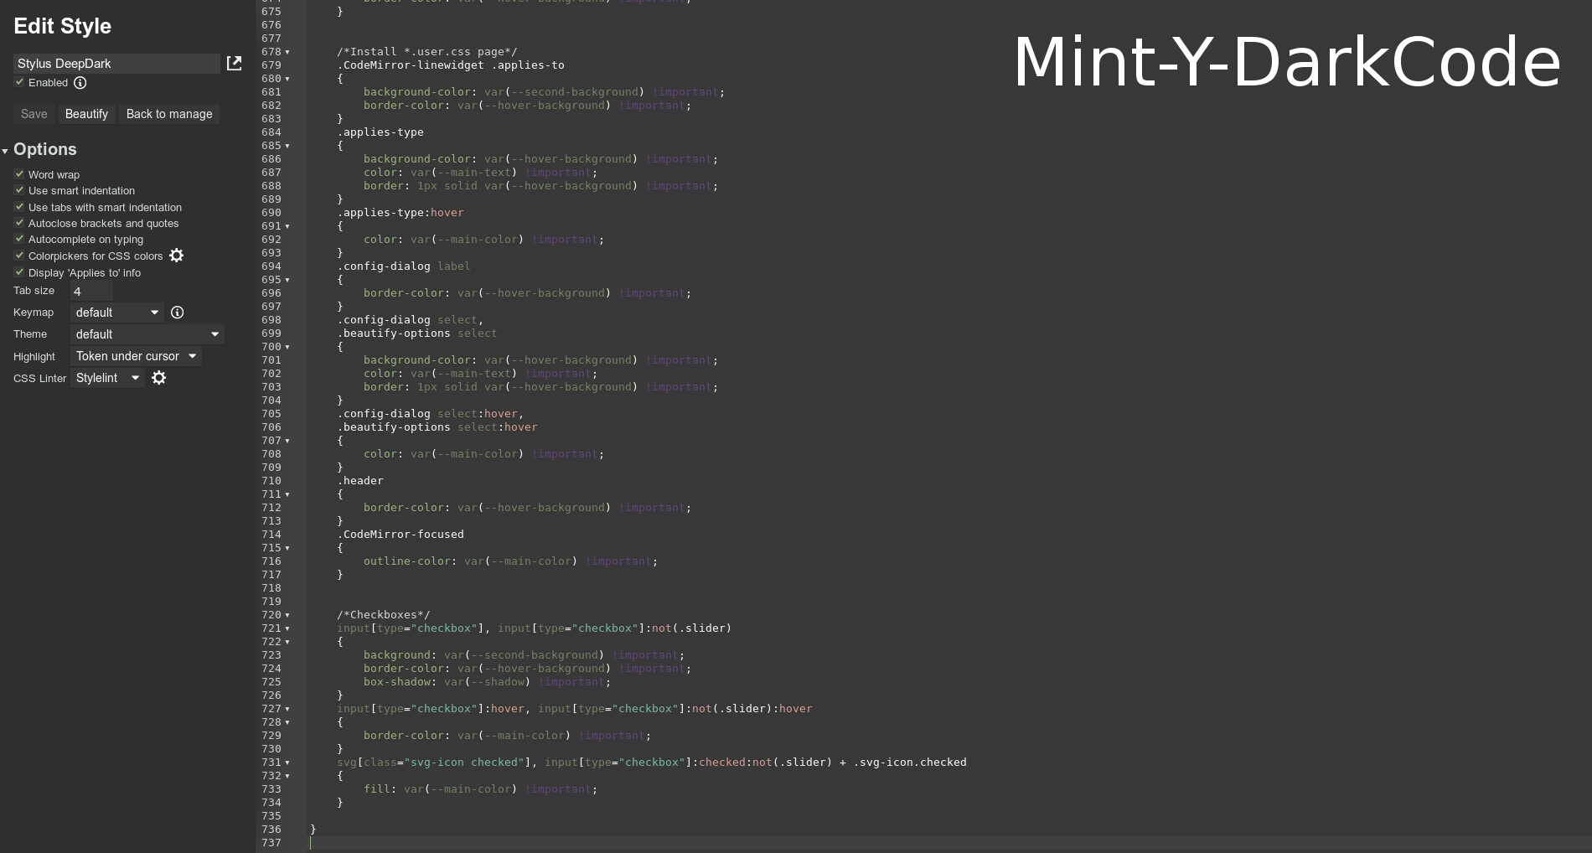Screen dimensions: 1592x853
Task: Click box-shadow property on line 725
Action: [397, 682]
